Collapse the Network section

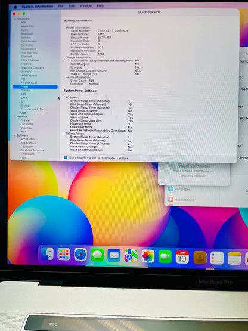(x=14, y=117)
